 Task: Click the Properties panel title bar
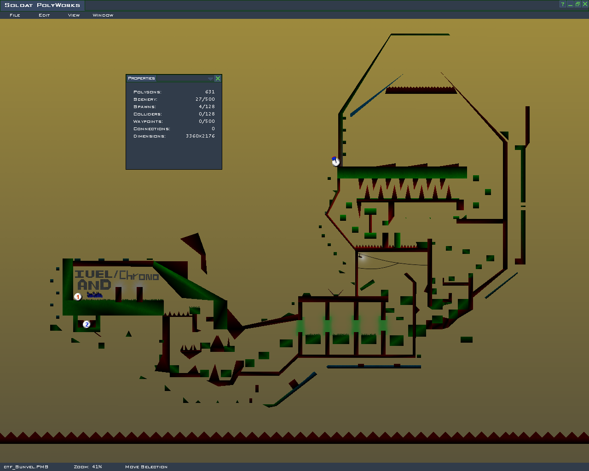click(x=166, y=78)
